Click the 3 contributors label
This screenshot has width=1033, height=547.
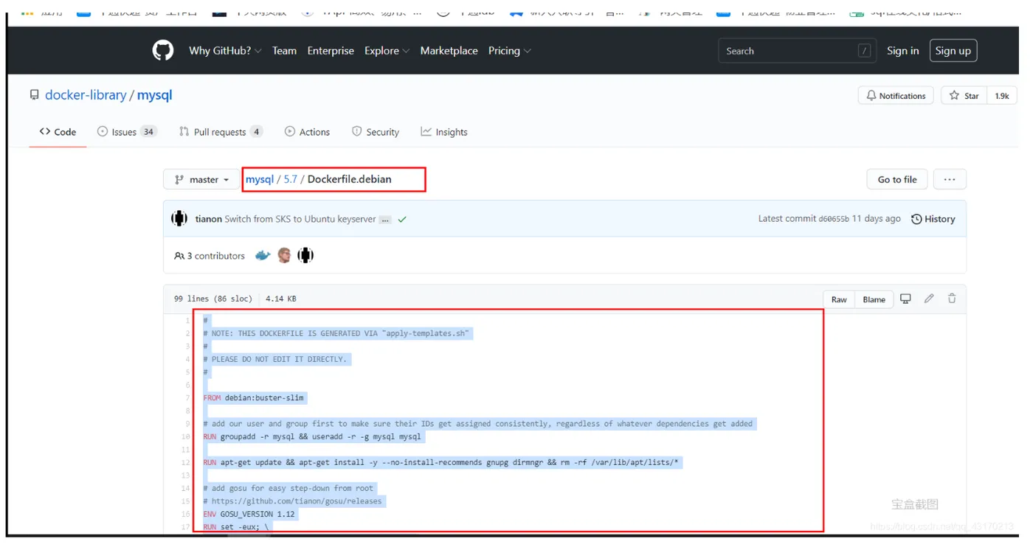click(210, 256)
